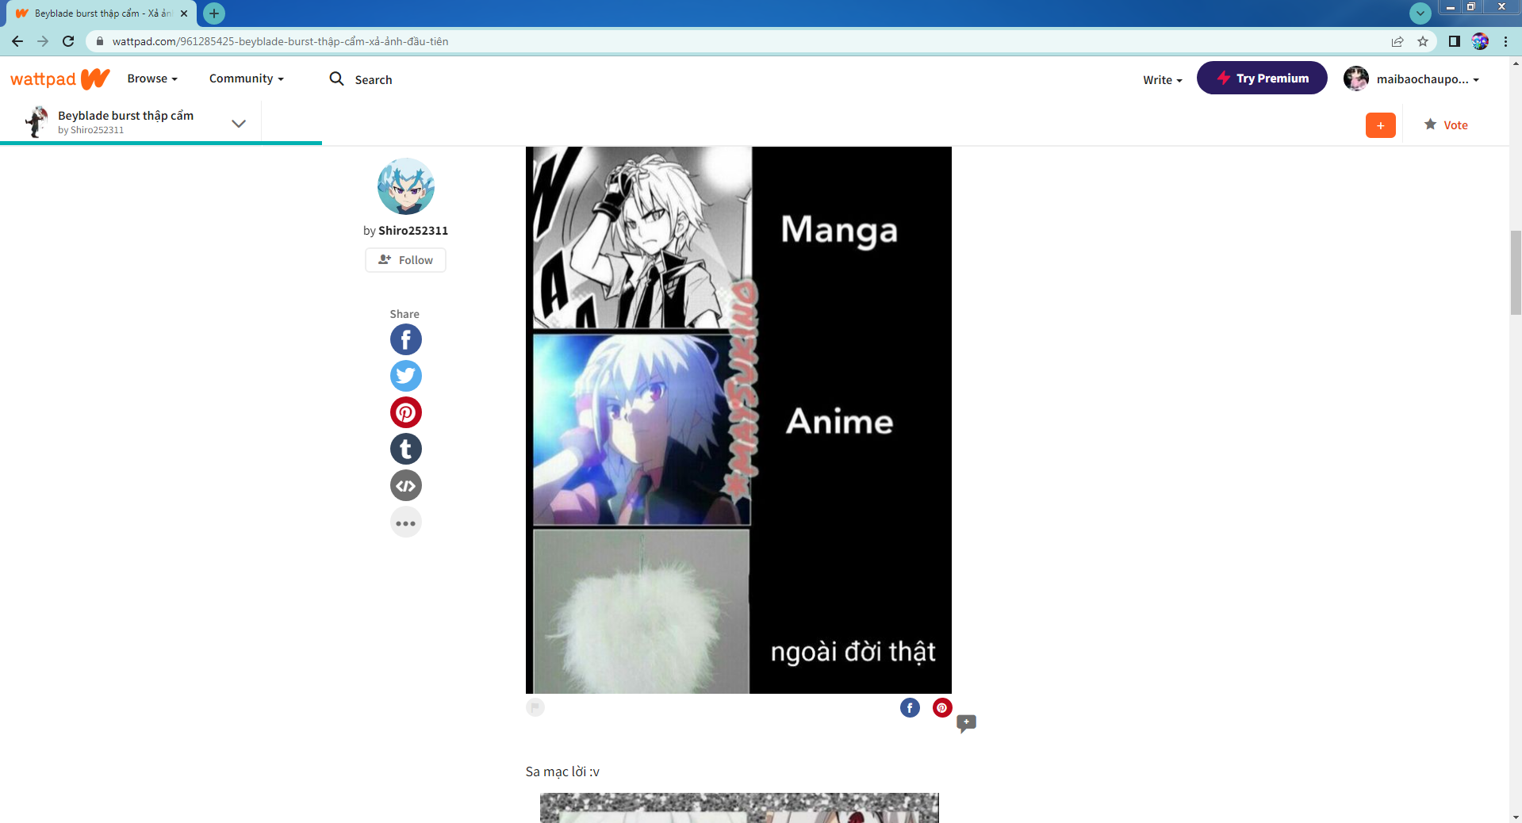This screenshot has height=823, width=1522.
Task: Click the vertical page scrollbar thumb
Action: (x=1516, y=272)
